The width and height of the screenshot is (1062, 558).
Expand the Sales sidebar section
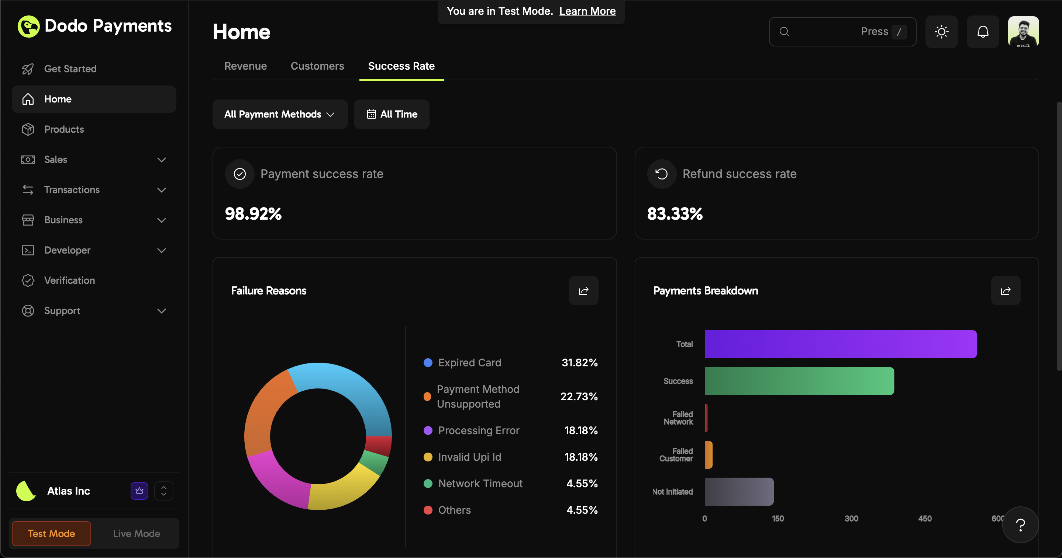(94, 160)
